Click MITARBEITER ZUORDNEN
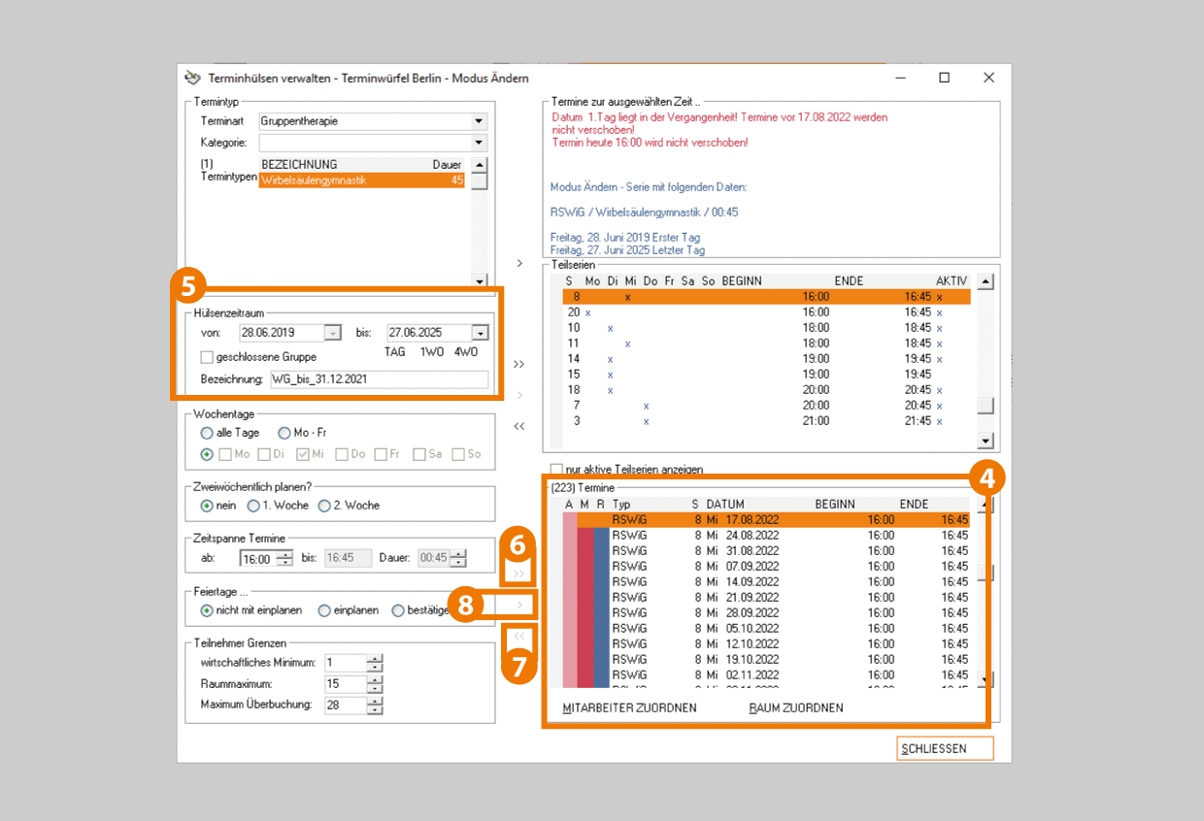The height and width of the screenshot is (821, 1204). point(629,707)
